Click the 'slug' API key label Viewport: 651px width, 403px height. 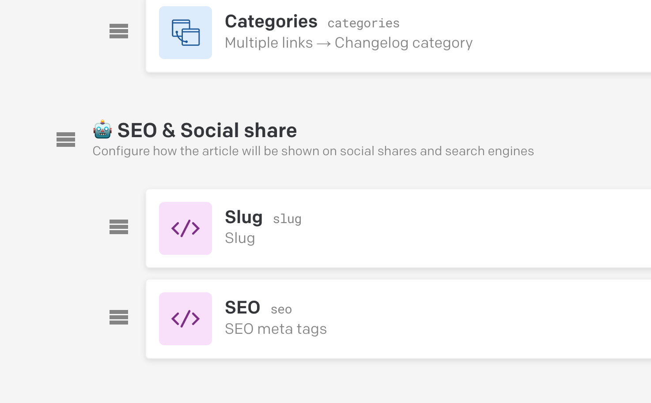[287, 219]
